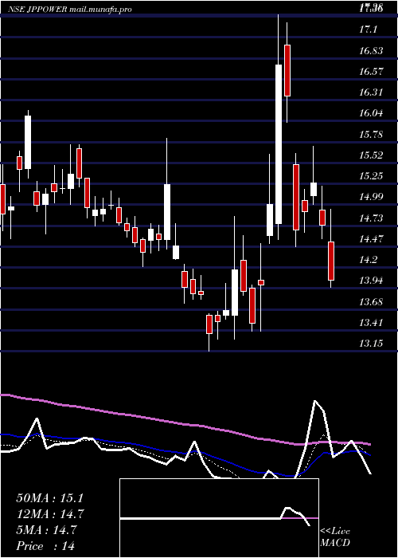The height and width of the screenshot is (558, 398).
Task: Click the 14.73 price axis label
Action: coord(371,218)
